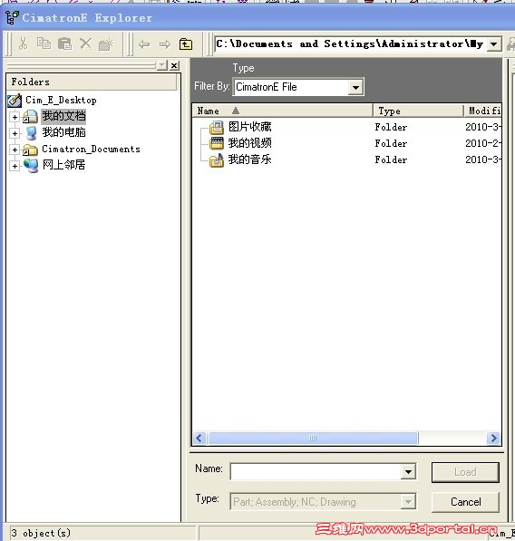Click the Cancel button

(465, 502)
